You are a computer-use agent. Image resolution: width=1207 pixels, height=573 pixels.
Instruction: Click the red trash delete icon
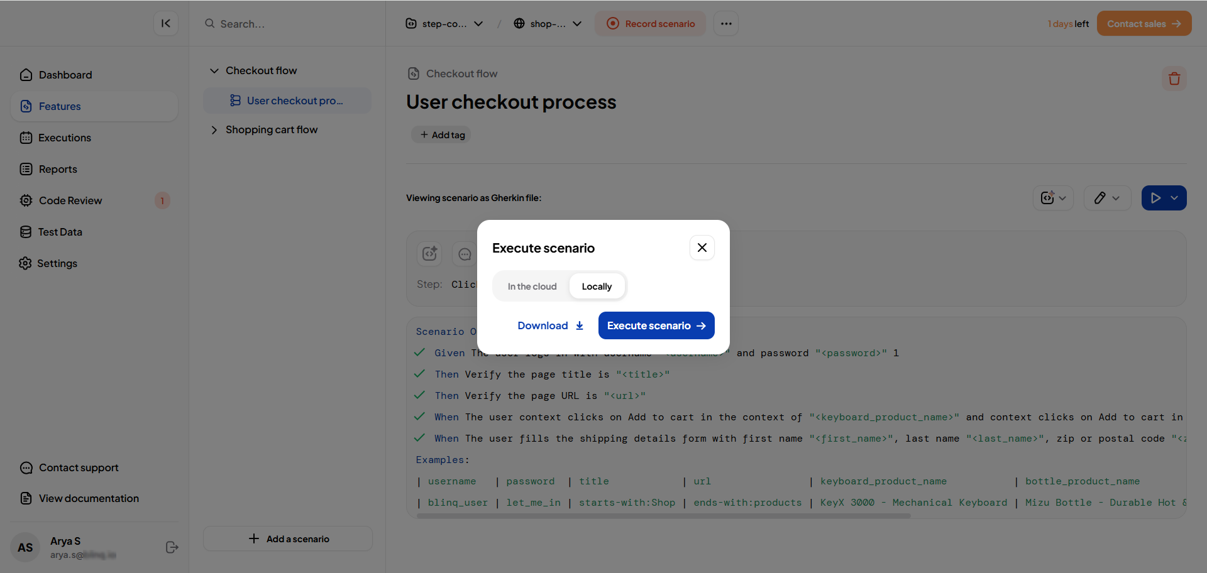coord(1174,79)
